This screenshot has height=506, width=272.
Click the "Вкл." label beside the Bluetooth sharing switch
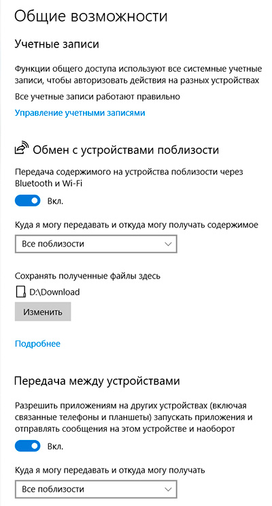56,202
